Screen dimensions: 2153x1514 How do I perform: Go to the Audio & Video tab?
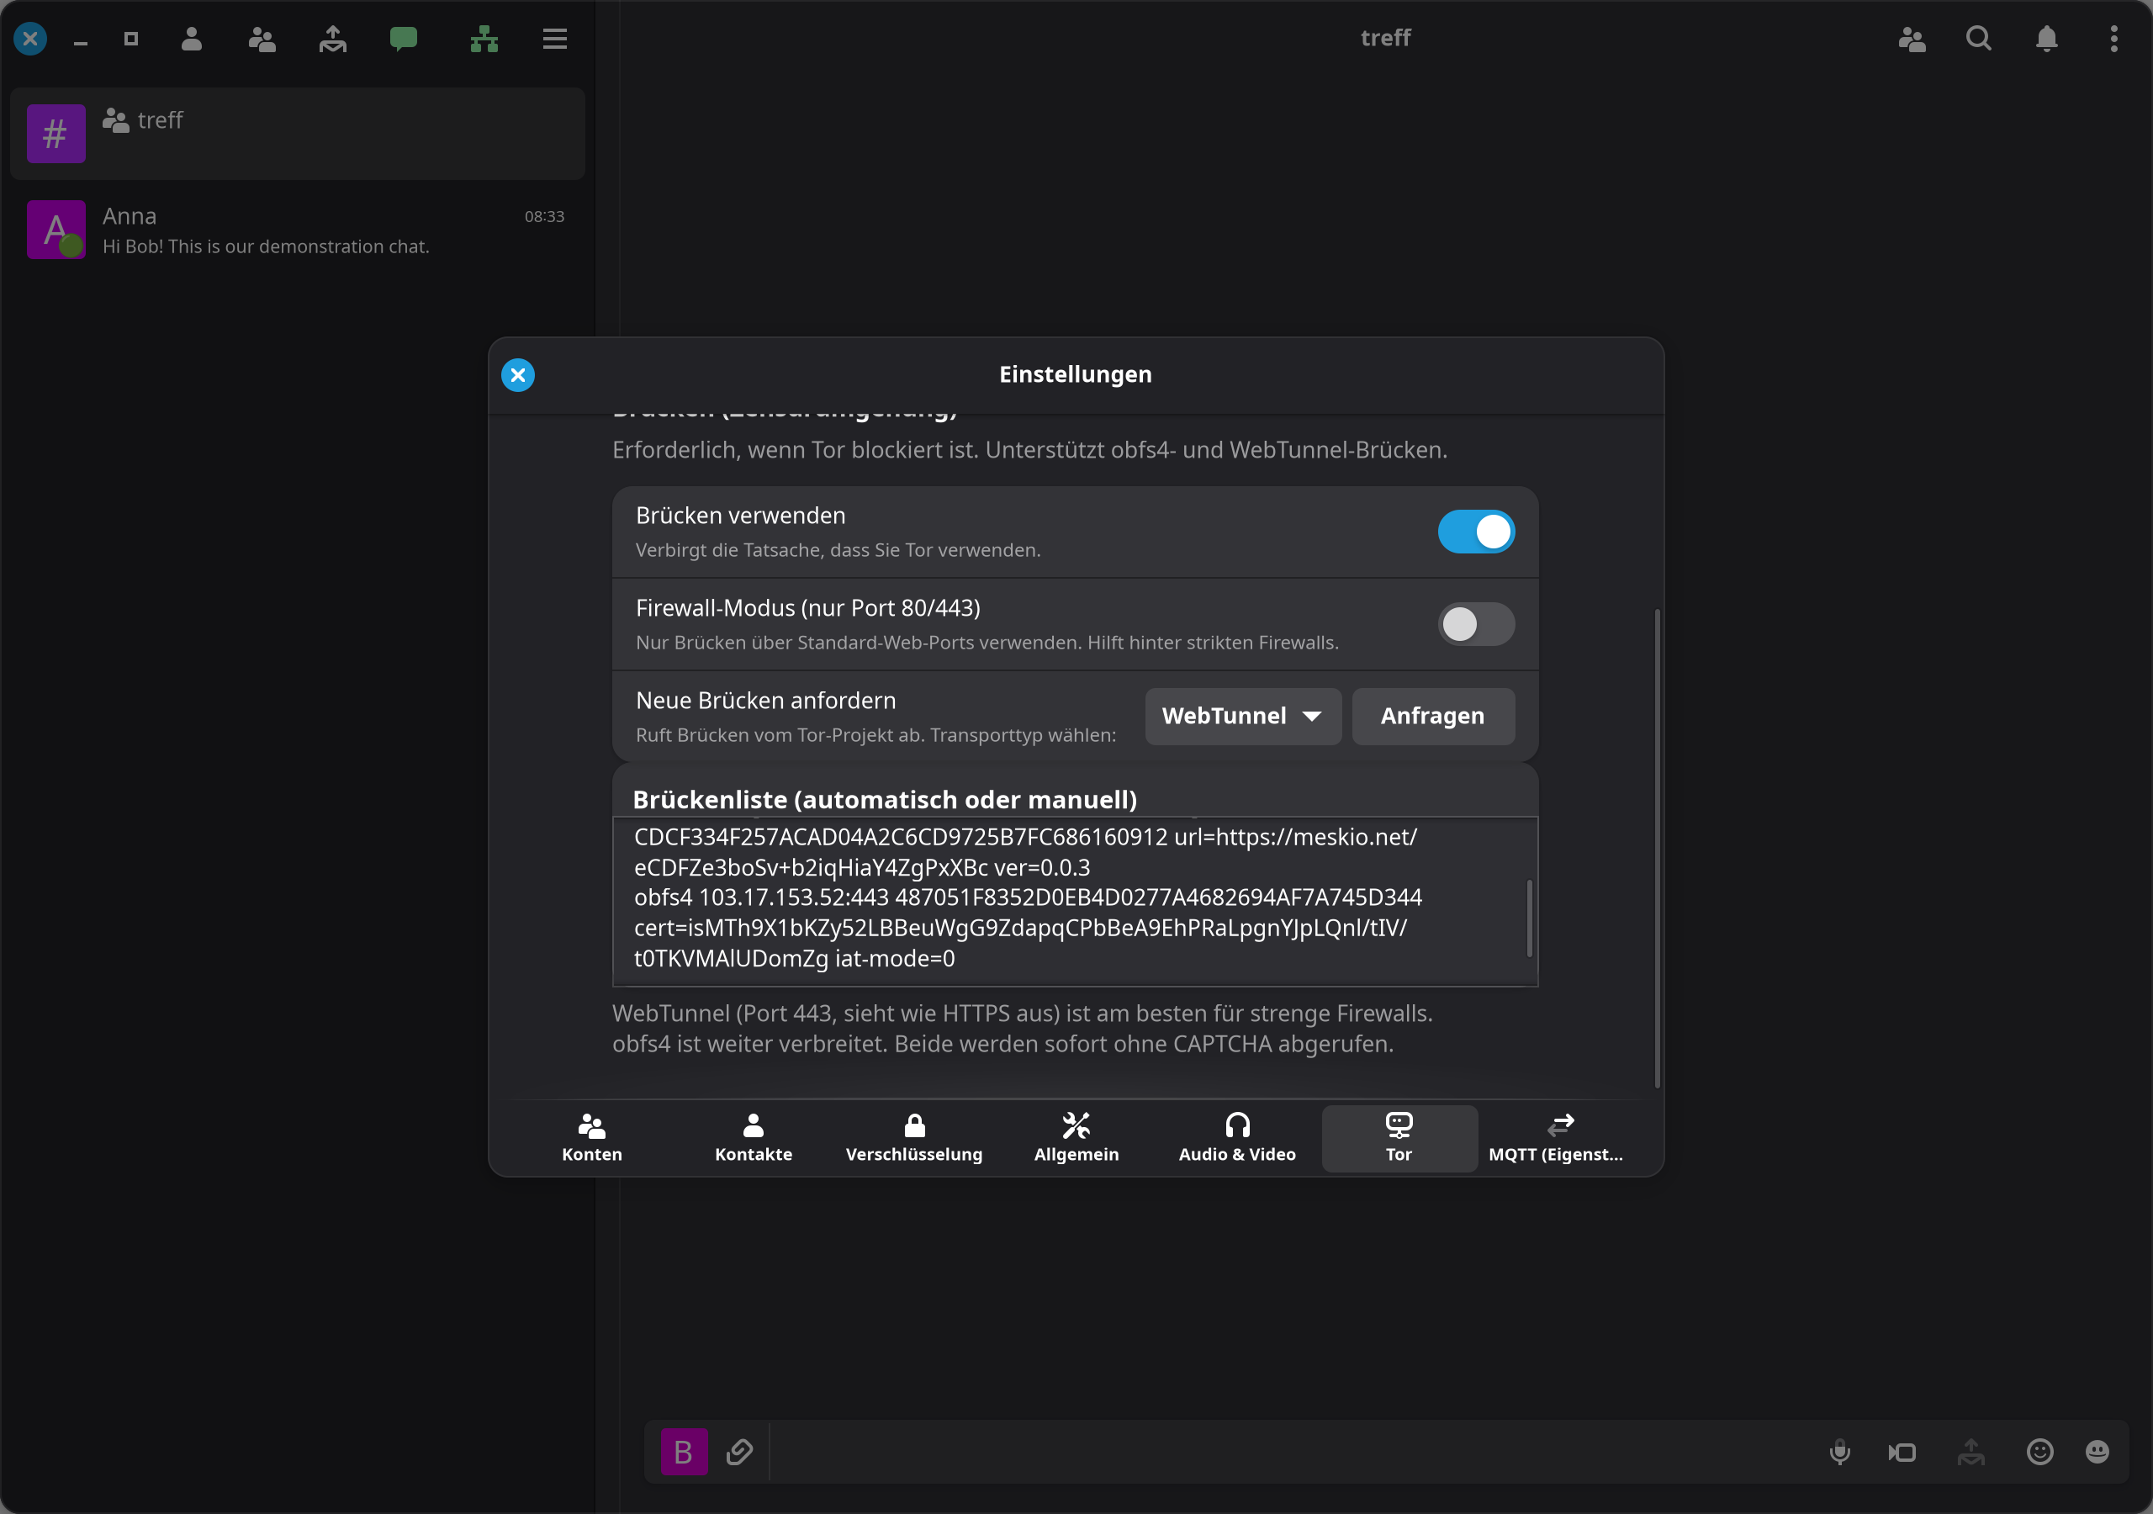click(1238, 1139)
